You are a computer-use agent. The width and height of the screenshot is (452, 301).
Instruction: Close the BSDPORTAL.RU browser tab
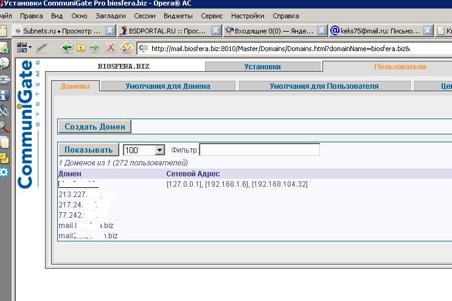pos(216,30)
